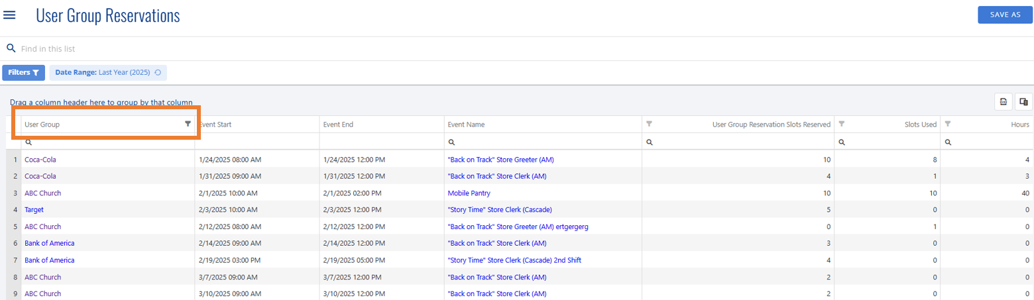Sort by User Group Reservation Slots Reserved header
The image size is (1034, 300).
coord(771,125)
